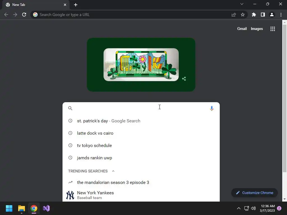
Task: Select the New York Yankees suggestion
Action: point(141,195)
